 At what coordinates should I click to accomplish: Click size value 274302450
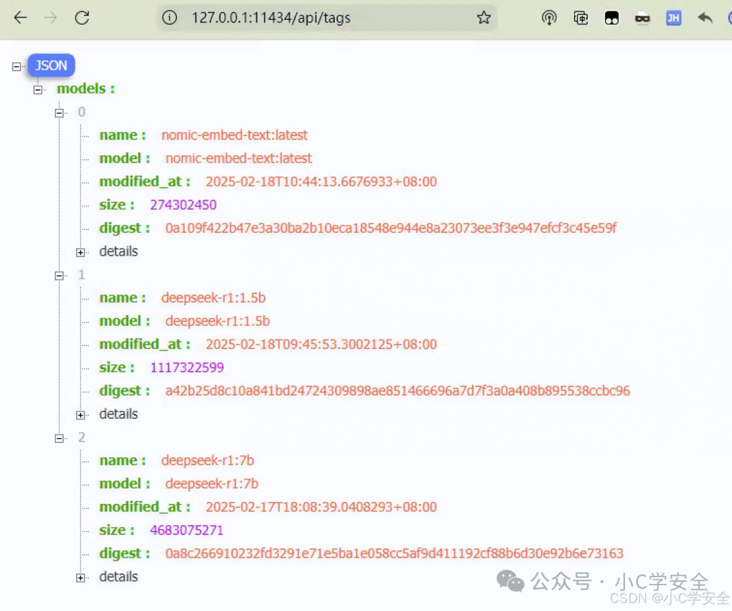183,205
